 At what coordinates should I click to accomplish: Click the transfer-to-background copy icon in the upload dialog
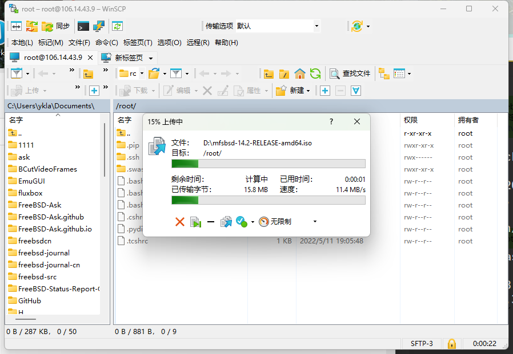coord(226,222)
